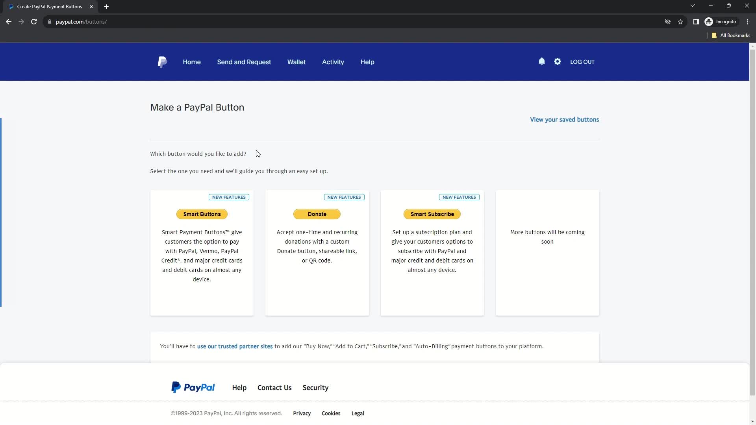Open the Home menu item
Viewport: 756px width, 425px height.
coord(192,62)
